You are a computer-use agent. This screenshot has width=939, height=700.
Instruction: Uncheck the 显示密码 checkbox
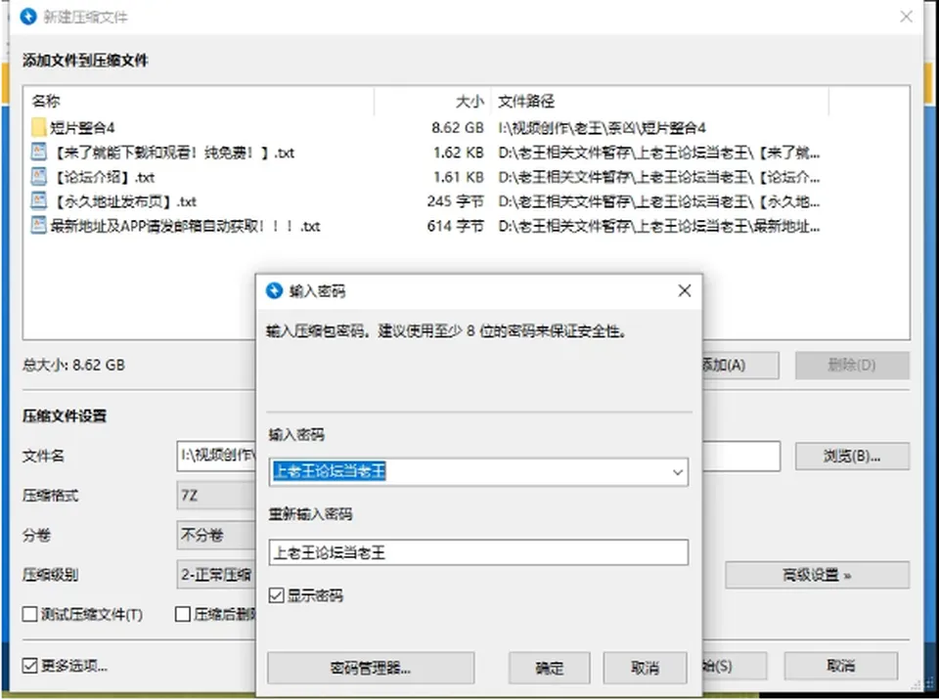(276, 595)
